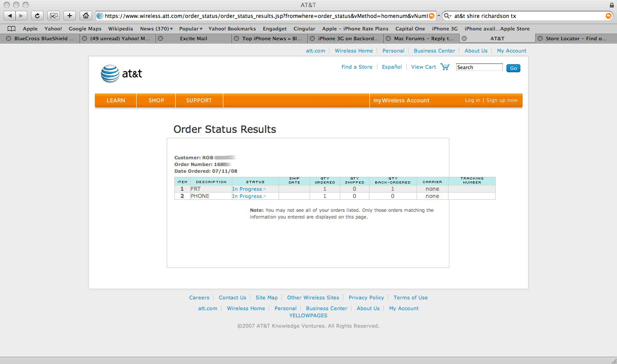Click In Progress status for PHONE item
This screenshot has width=617, height=364.
click(247, 196)
